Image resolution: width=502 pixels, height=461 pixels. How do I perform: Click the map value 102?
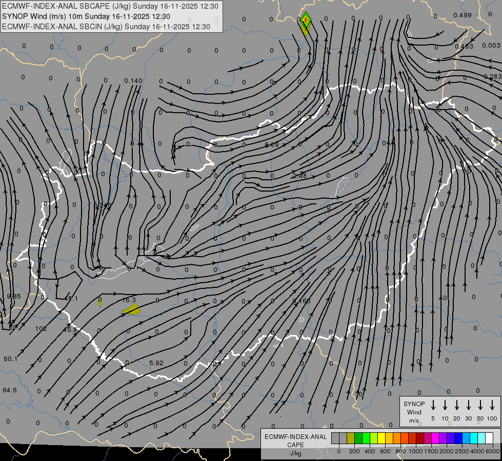pyautogui.click(x=41, y=328)
